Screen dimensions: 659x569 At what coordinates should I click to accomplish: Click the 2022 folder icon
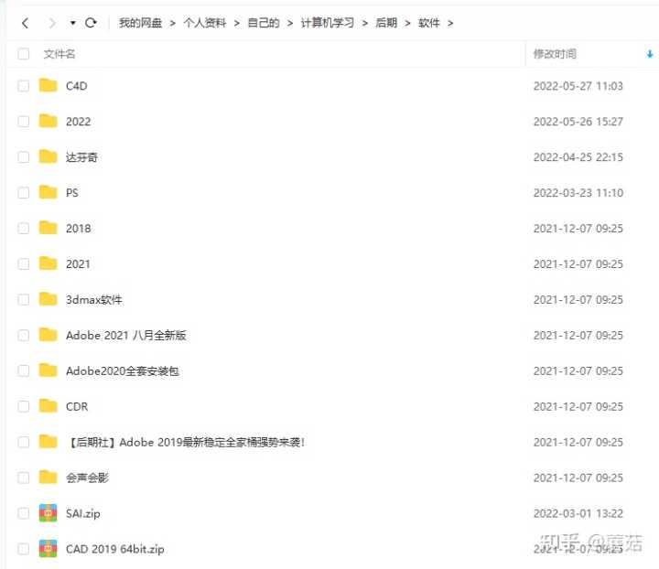48,121
